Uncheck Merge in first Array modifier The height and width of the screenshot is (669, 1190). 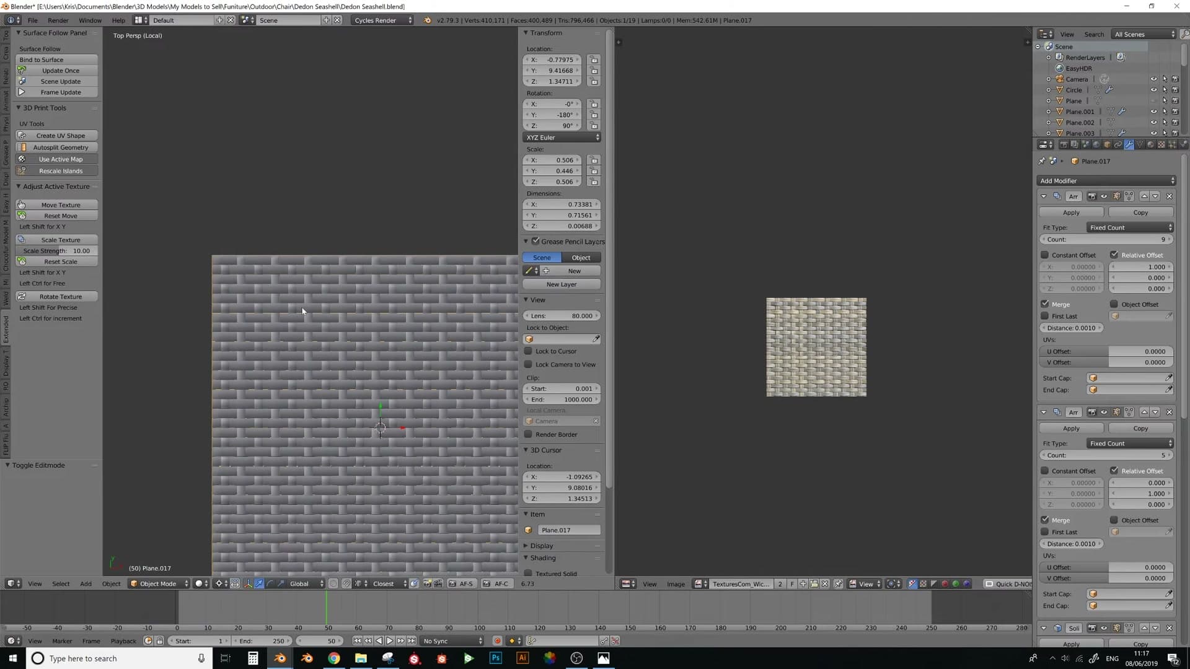1044,304
